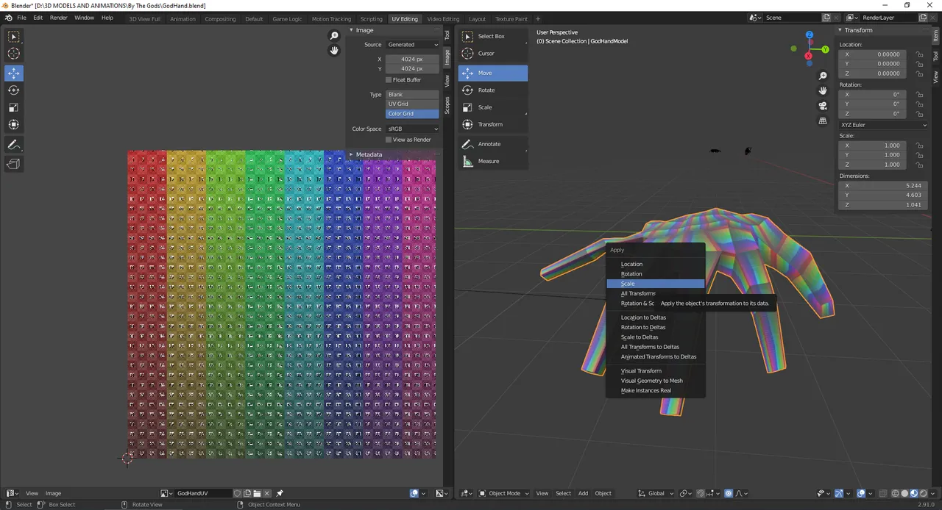Click the Scene name field
Viewport: 942px width, 510px height.
click(x=791, y=18)
